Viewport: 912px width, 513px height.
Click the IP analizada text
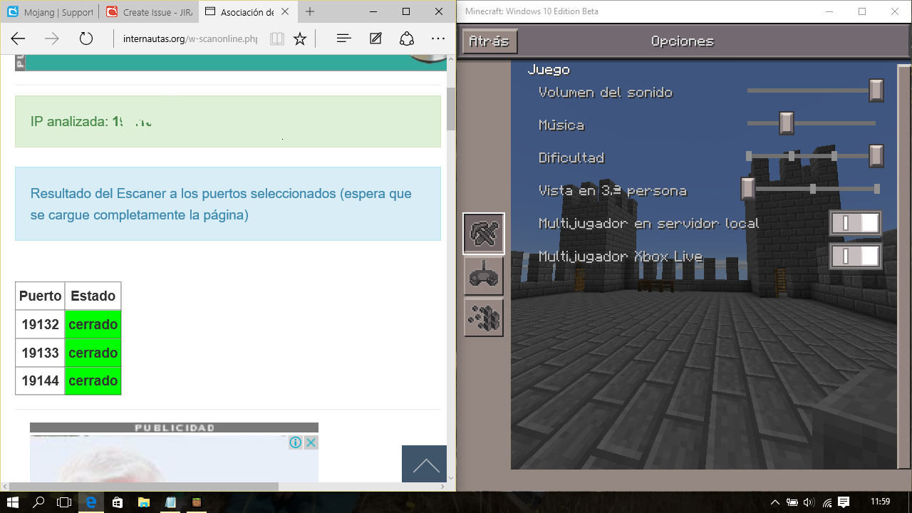point(91,122)
